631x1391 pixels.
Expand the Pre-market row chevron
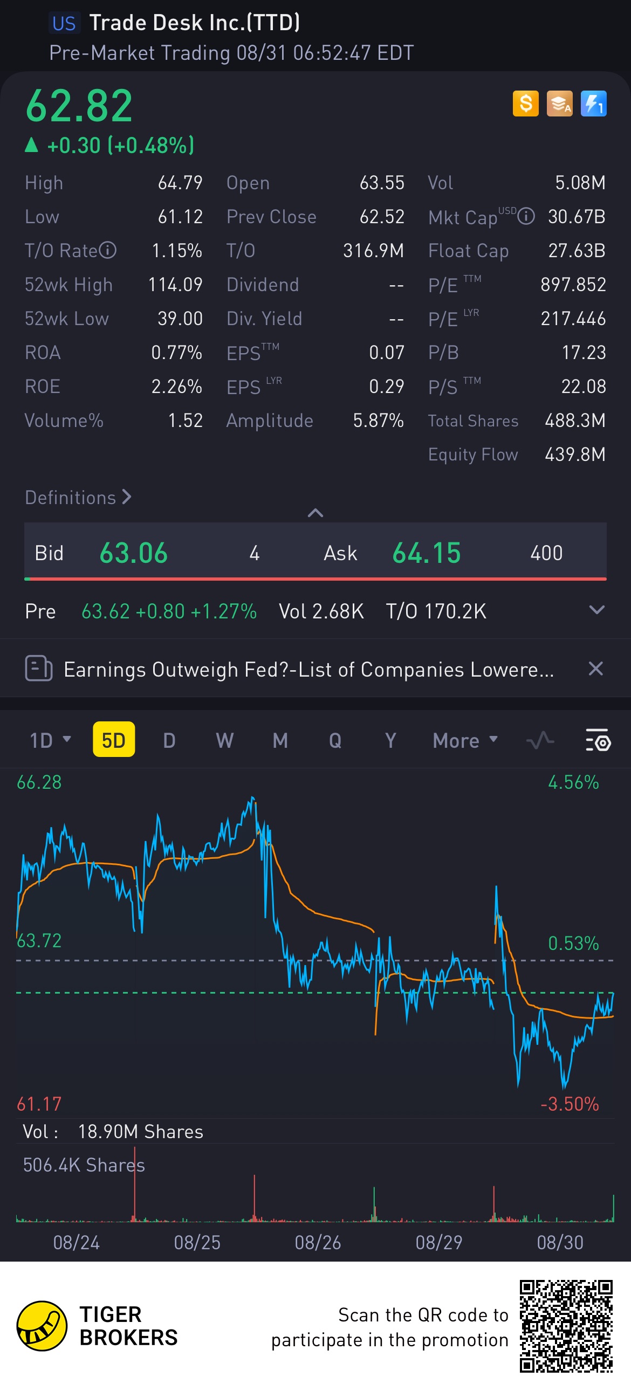(x=597, y=610)
